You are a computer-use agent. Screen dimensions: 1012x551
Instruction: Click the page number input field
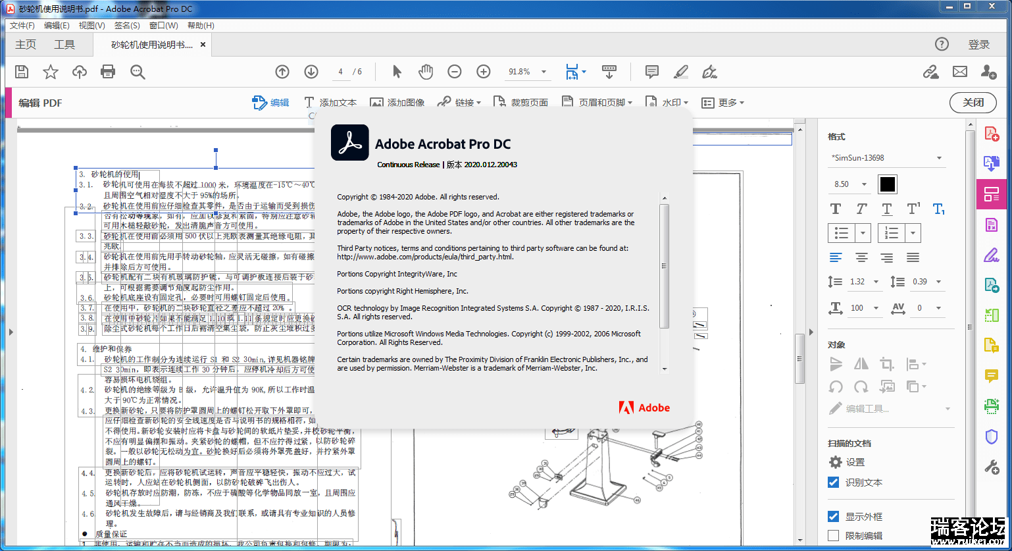pos(342,72)
